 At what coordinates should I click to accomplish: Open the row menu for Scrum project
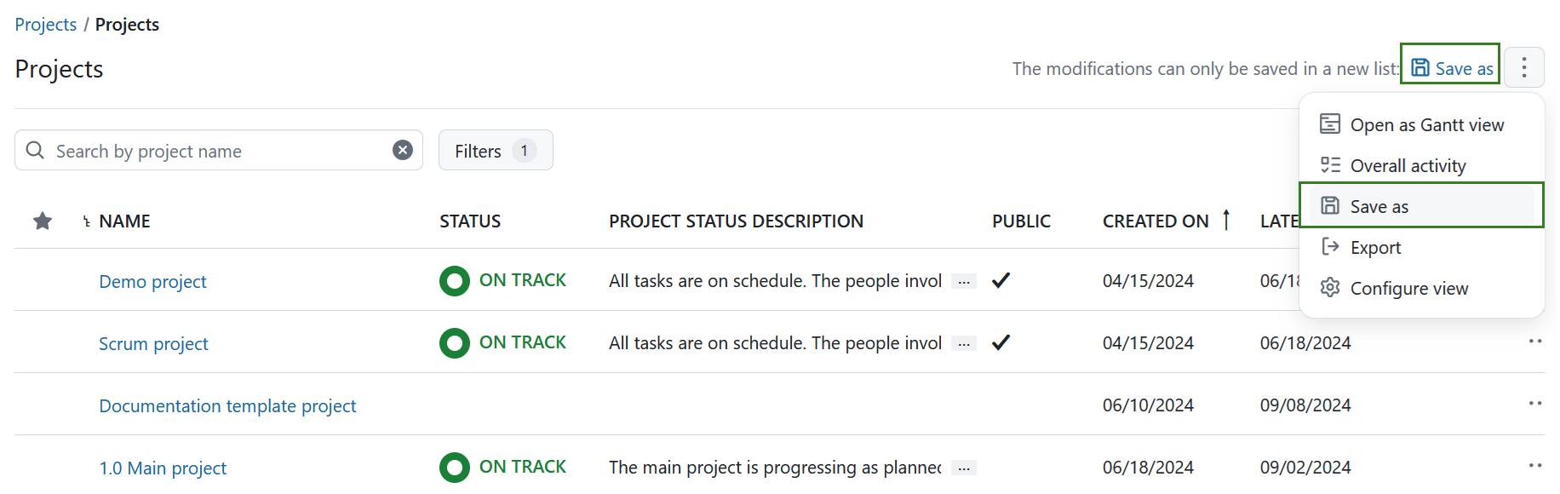[x=1538, y=342]
